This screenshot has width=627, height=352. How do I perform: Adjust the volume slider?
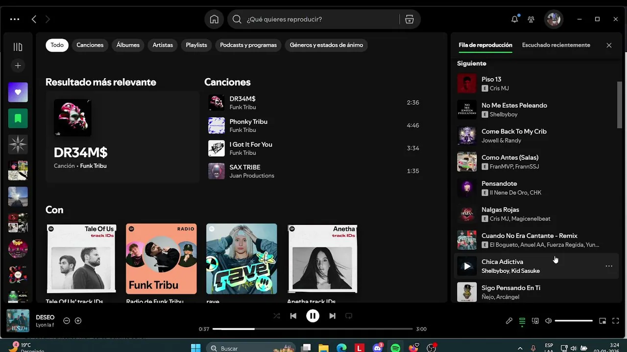point(574,321)
